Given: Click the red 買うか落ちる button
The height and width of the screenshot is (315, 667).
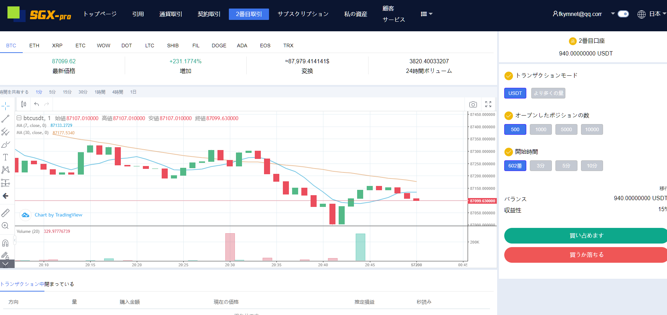Looking at the screenshot, I should tap(586, 255).
